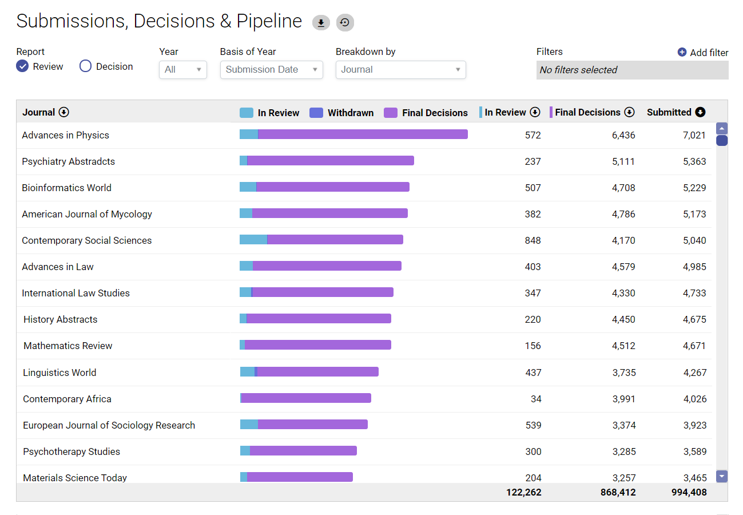Toggle the Withdrawn legend item
This screenshot has height=515, width=743.
click(x=341, y=113)
